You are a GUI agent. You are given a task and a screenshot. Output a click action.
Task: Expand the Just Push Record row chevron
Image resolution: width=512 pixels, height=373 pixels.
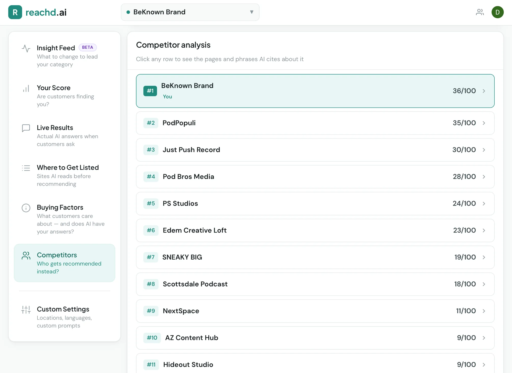coord(484,150)
